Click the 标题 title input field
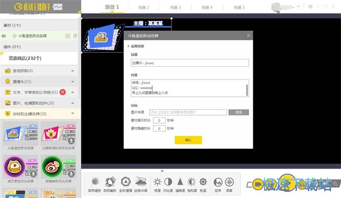The image size is (341, 198). pyautogui.click(x=190, y=63)
